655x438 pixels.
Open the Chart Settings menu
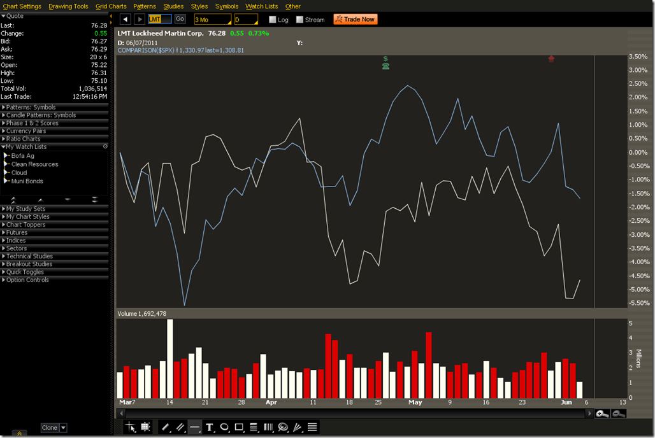tap(22, 6)
